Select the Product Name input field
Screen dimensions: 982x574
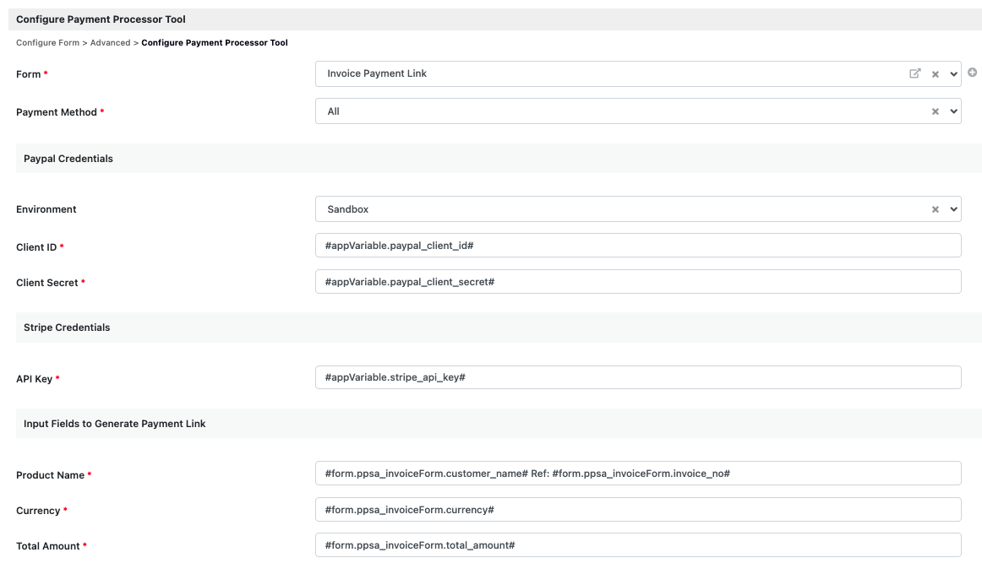637,474
